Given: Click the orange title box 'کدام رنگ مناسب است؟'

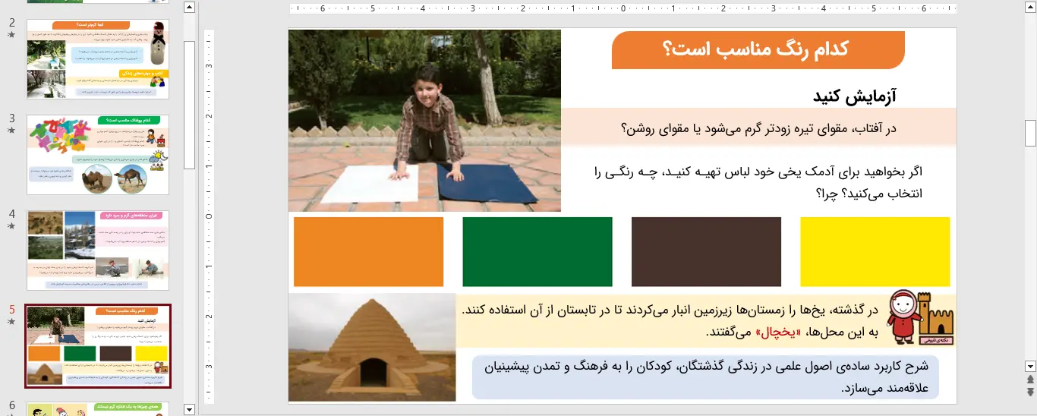Looking at the screenshot, I should (x=758, y=50).
